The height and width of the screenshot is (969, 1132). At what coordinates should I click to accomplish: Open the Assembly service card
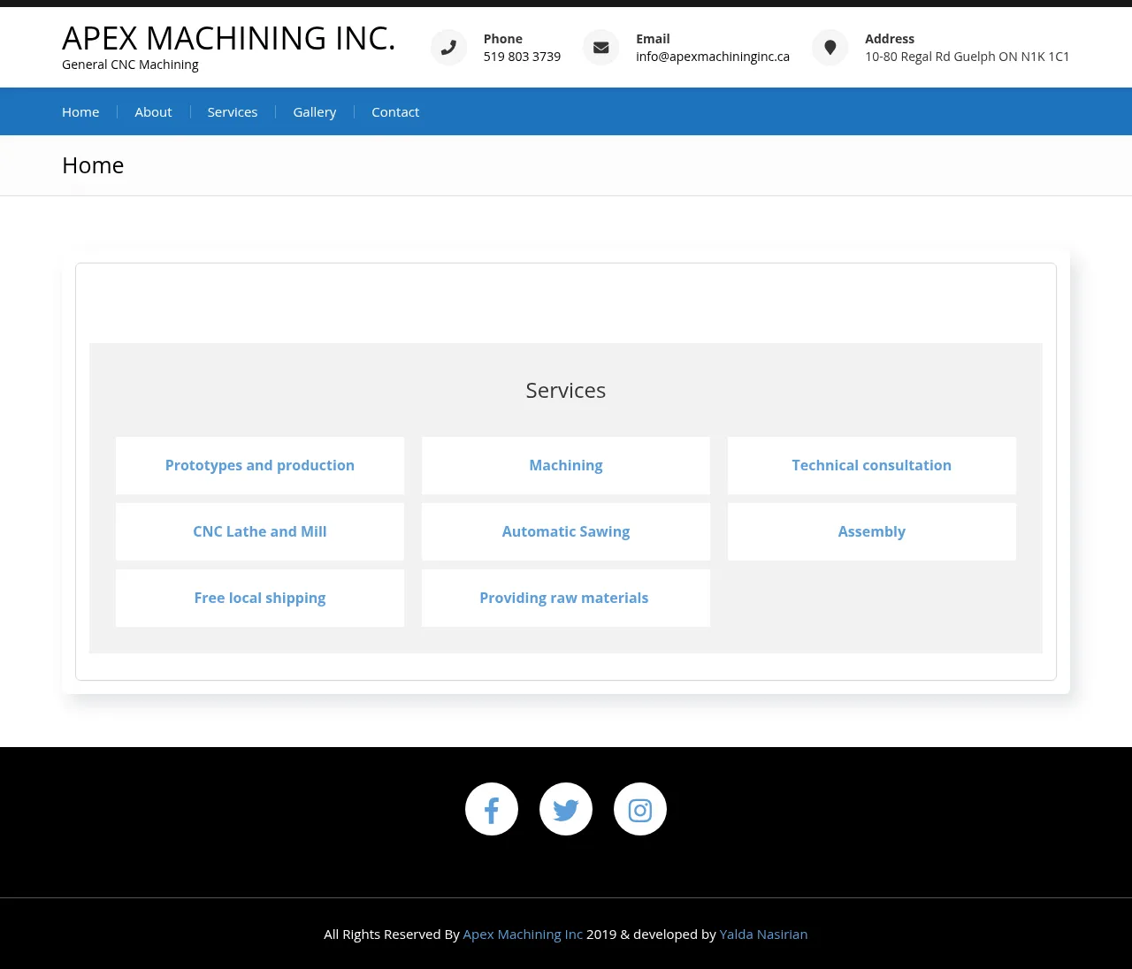pyautogui.click(x=871, y=532)
